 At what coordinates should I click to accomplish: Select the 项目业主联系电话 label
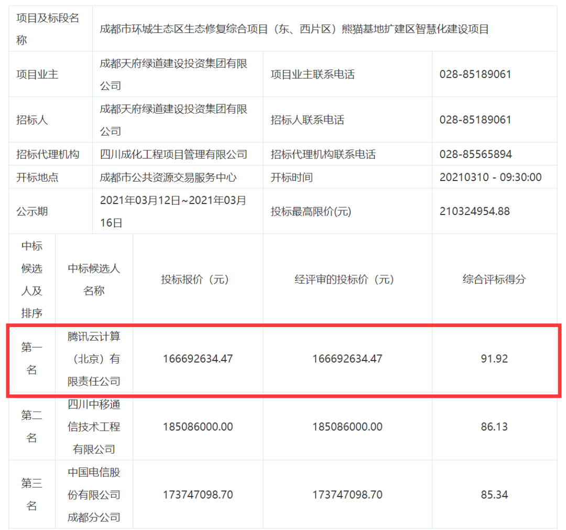[312, 74]
